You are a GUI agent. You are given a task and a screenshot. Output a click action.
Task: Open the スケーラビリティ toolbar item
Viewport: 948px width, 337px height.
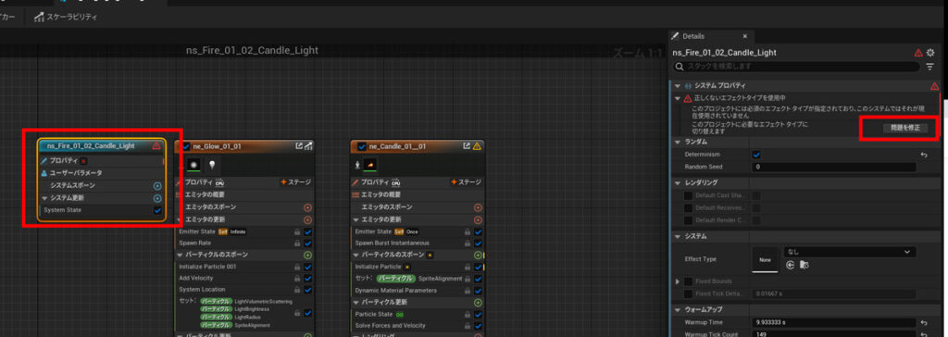[66, 17]
